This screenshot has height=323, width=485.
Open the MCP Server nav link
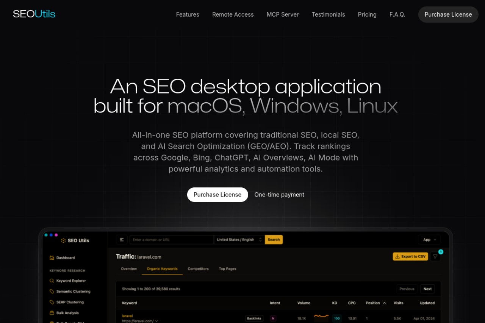click(283, 14)
